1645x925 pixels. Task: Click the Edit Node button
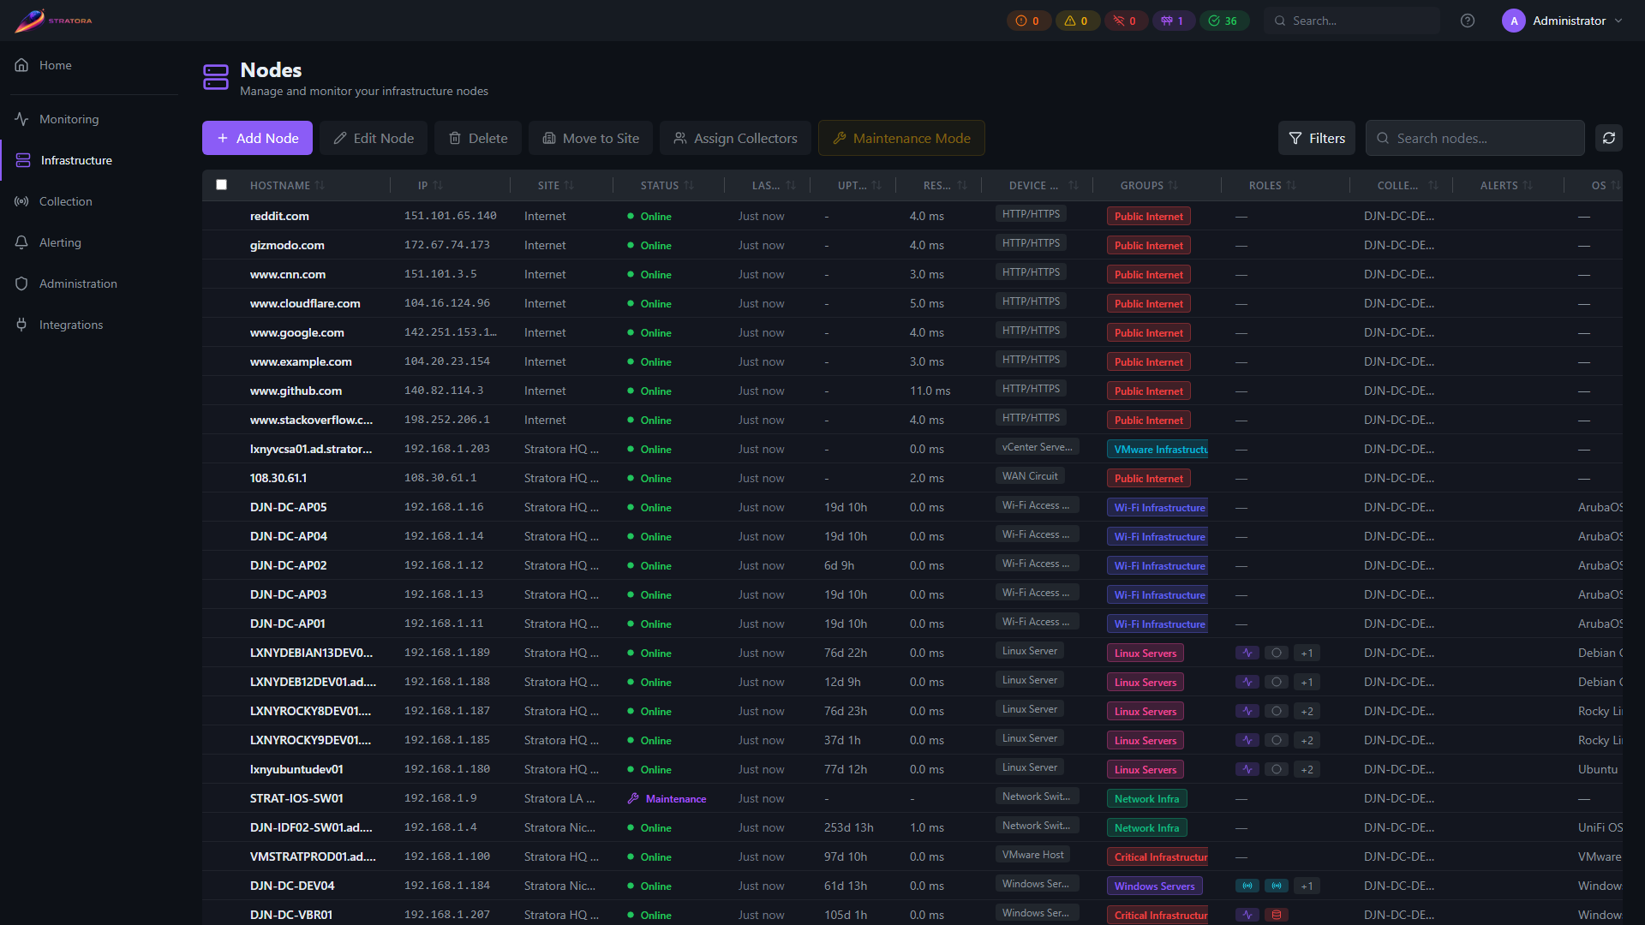[x=374, y=138]
